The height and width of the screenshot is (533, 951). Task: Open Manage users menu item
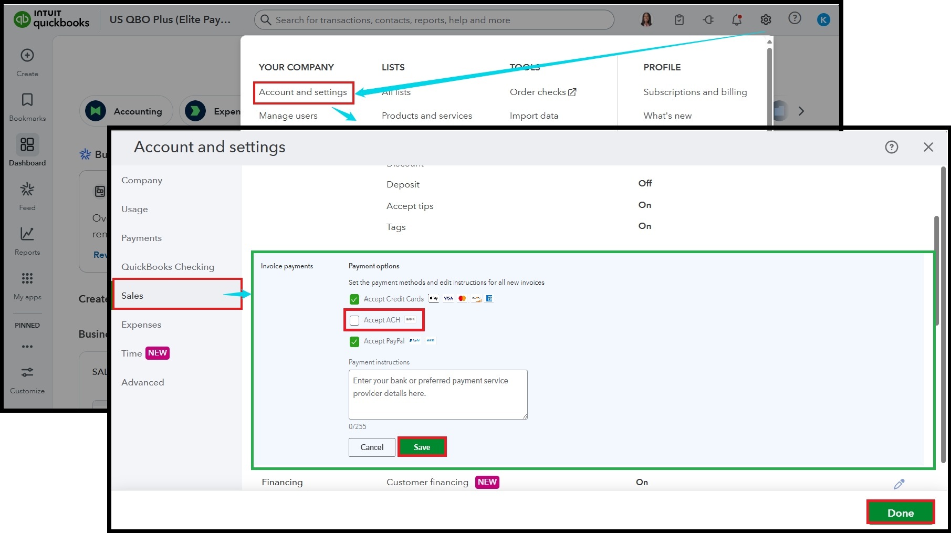288,116
